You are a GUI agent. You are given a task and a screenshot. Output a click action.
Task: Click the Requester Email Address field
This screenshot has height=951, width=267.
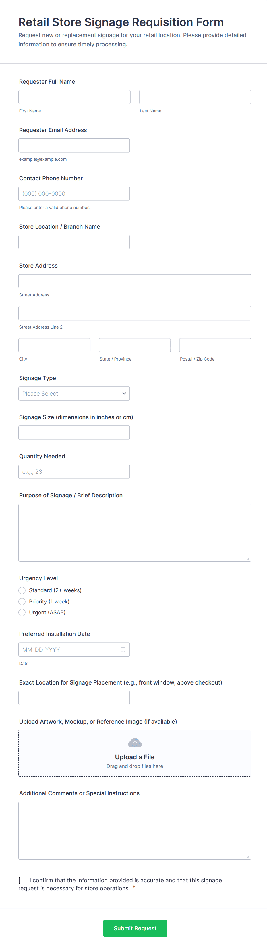coord(74,145)
